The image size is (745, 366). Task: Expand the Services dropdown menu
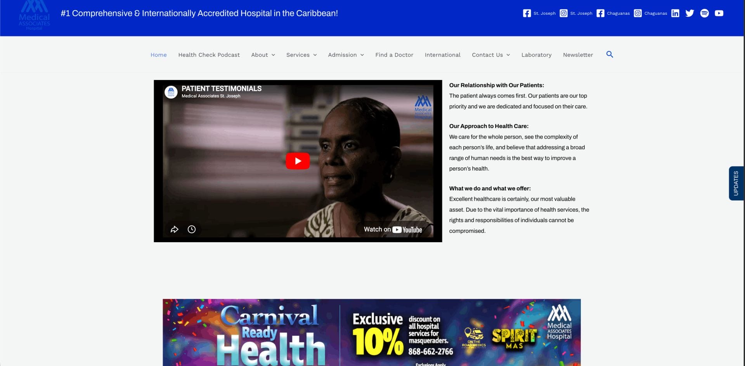(301, 55)
